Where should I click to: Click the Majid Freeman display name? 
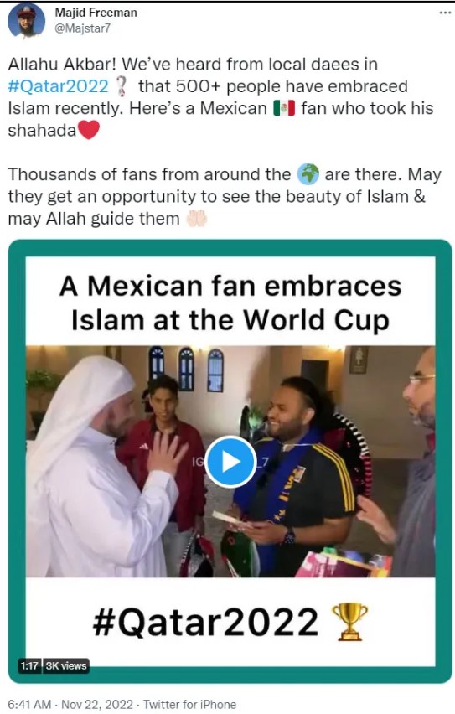coord(96,13)
